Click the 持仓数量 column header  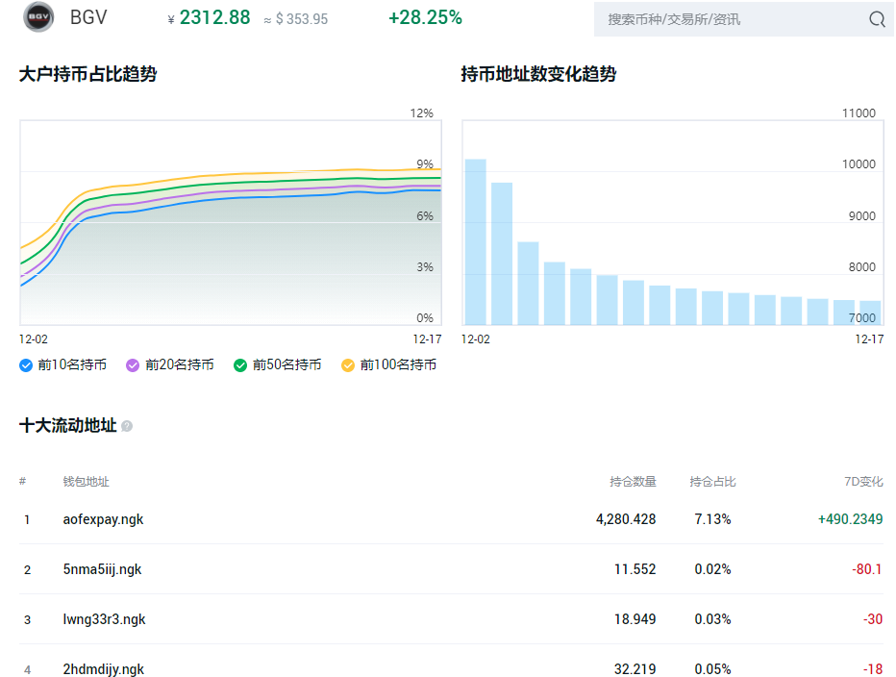633,482
